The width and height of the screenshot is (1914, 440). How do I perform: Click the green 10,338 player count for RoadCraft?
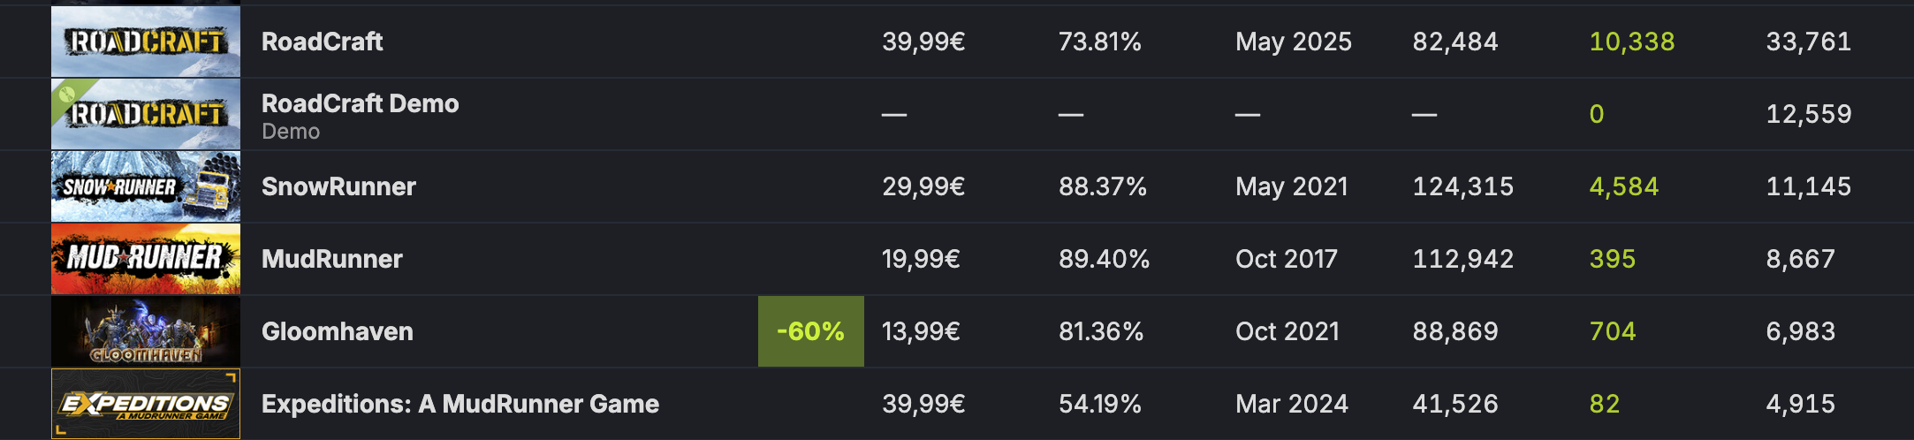[x=1632, y=42]
